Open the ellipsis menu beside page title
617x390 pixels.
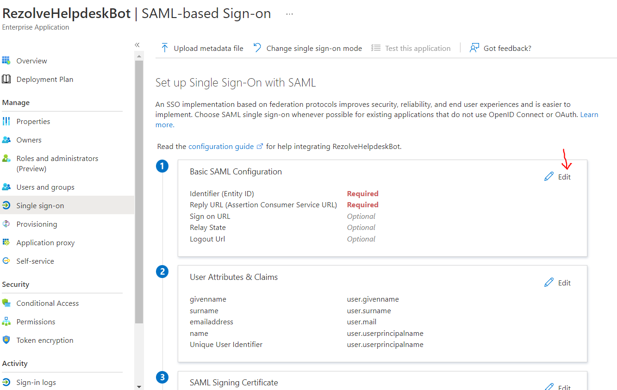point(290,14)
